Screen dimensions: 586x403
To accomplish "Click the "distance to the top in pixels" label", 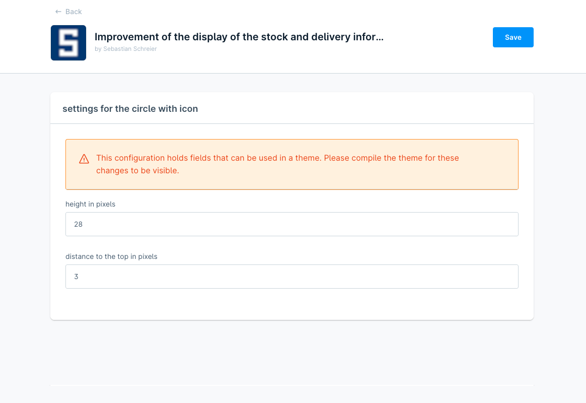I will pos(111,256).
